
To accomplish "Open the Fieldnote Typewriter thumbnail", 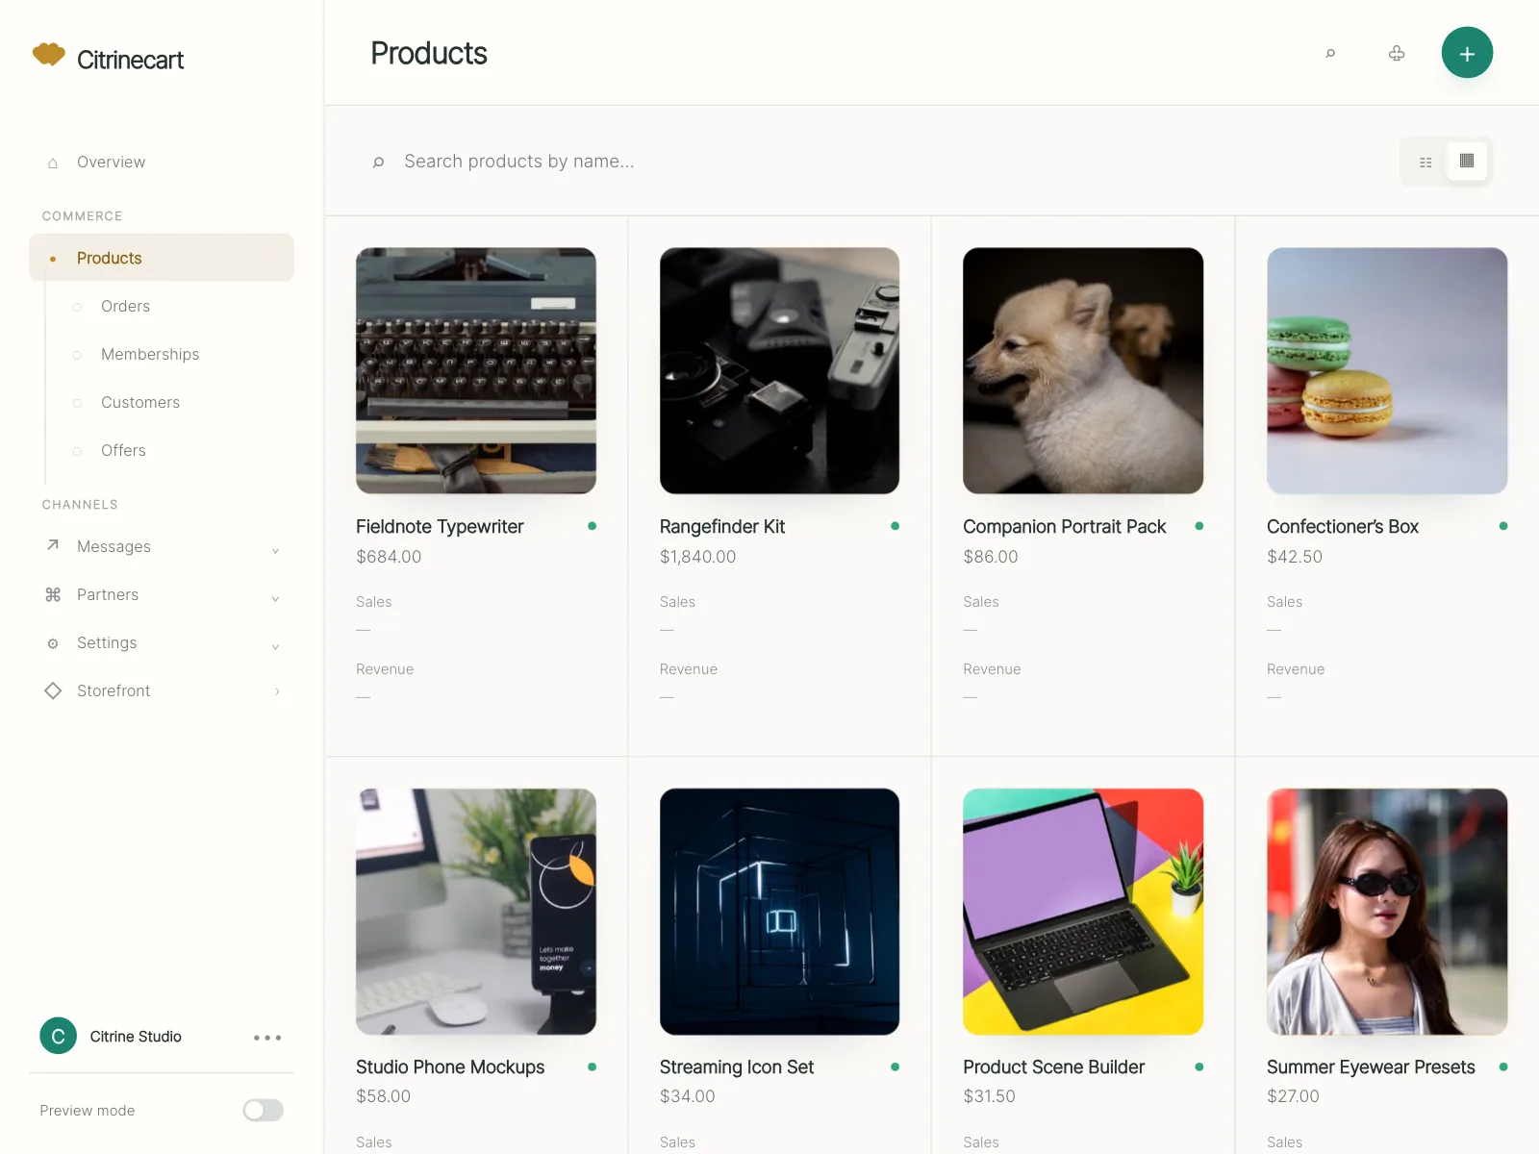I will pyautogui.click(x=476, y=371).
